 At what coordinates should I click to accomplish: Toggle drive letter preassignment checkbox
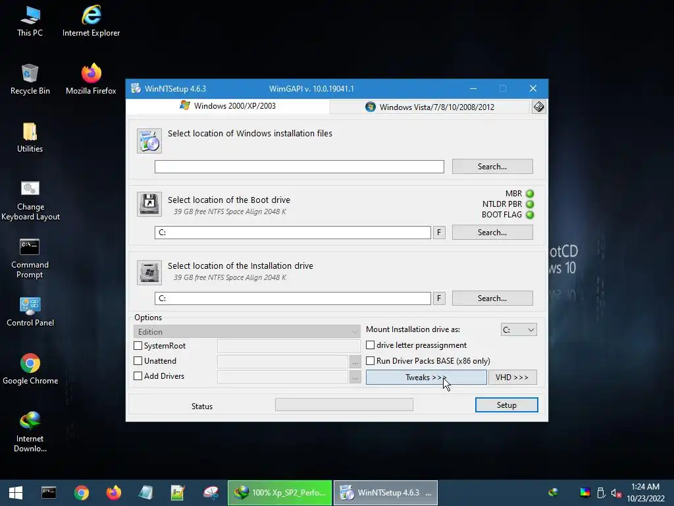pyautogui.click(x=370, y=345)
